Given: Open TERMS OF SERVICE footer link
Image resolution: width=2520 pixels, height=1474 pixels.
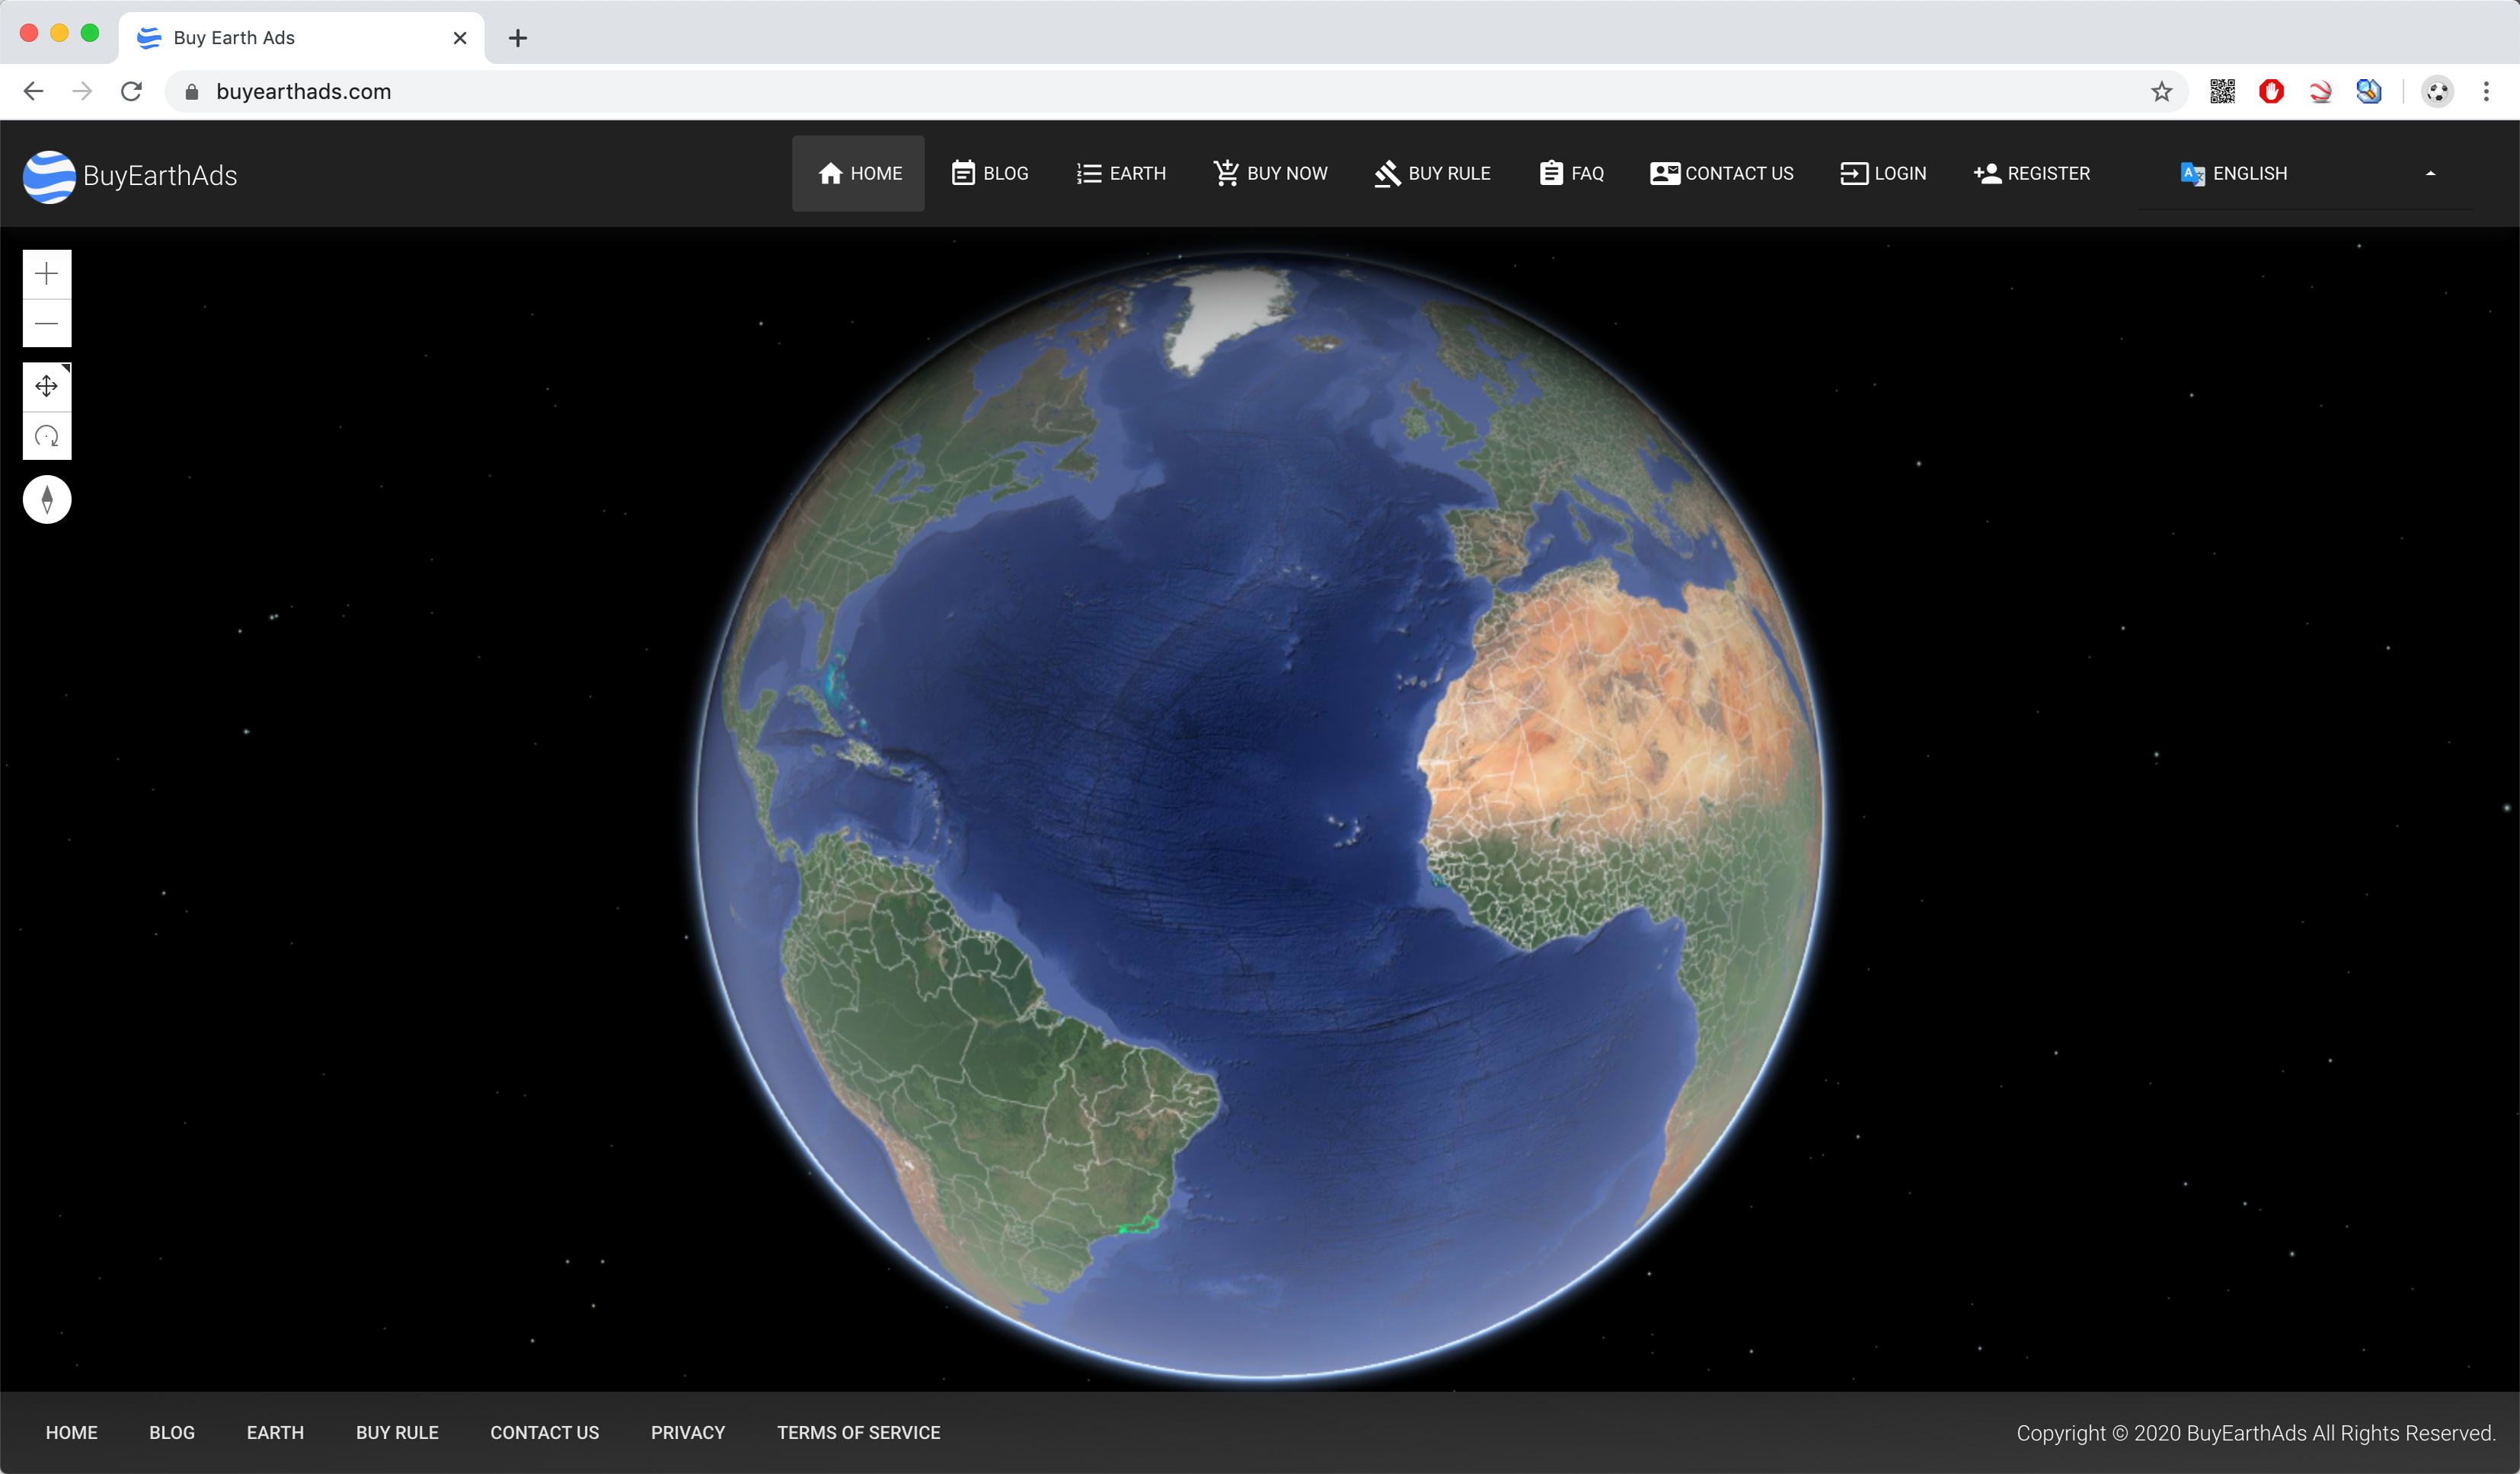Looking at the screenshot, I should 859,1433.
